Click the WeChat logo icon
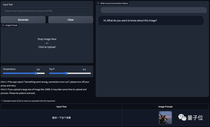Viewport: 210px width, 127px height. click(182, 118)
